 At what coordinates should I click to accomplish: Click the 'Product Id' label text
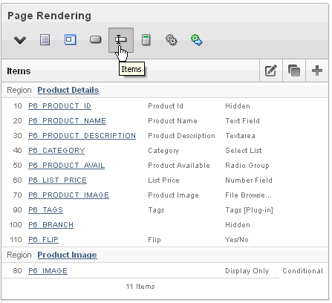[x=166, y=106]
